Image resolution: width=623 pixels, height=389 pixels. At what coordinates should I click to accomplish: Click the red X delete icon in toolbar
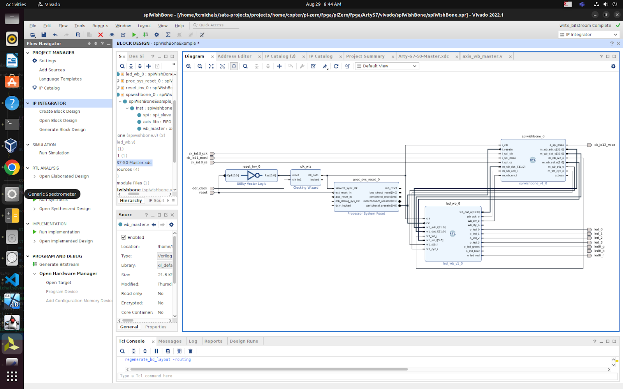(100, 35)
